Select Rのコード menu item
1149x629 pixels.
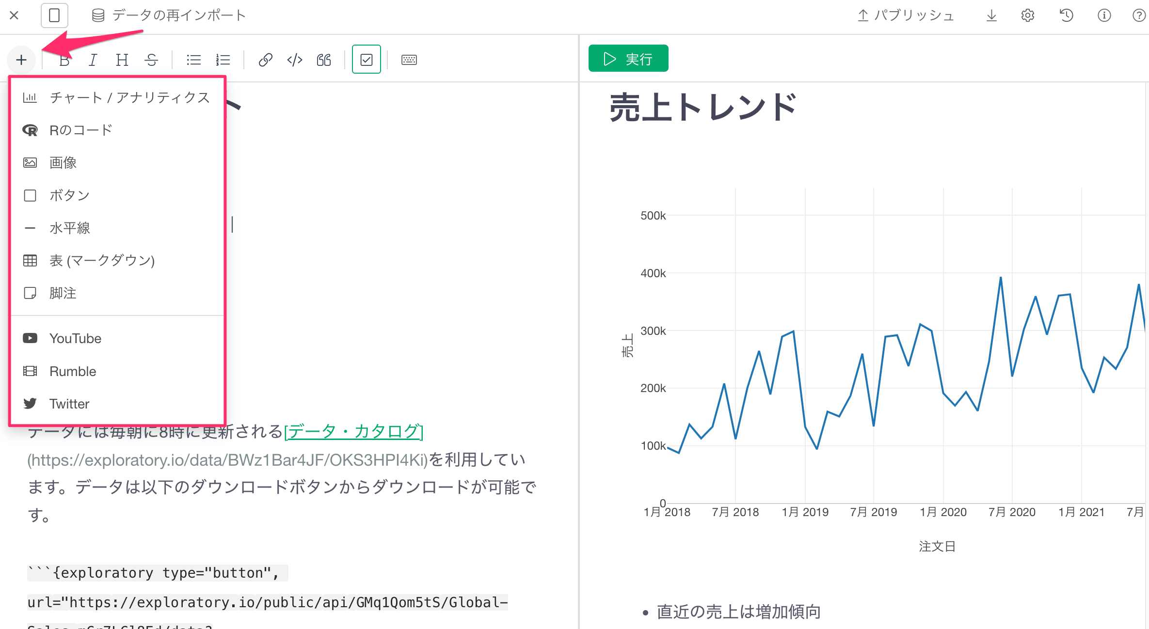point(117,130)
